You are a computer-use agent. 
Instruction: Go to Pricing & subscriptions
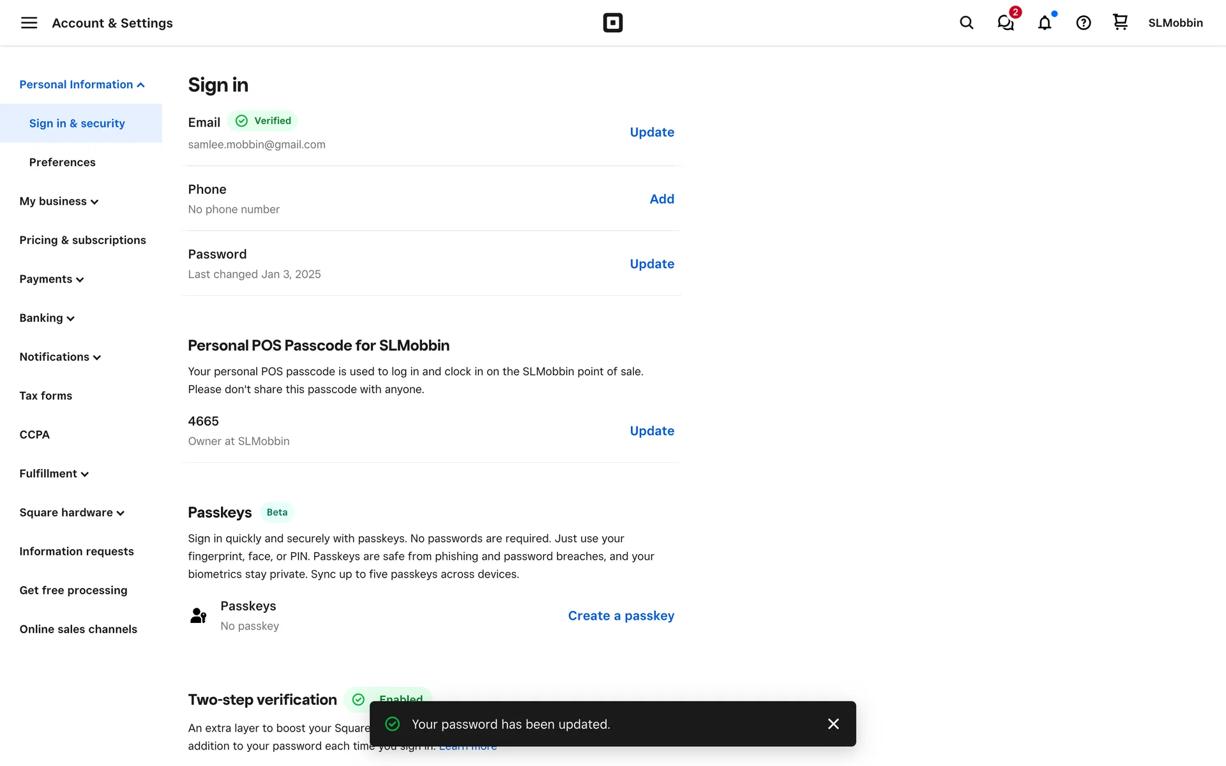tap(82, 240)
